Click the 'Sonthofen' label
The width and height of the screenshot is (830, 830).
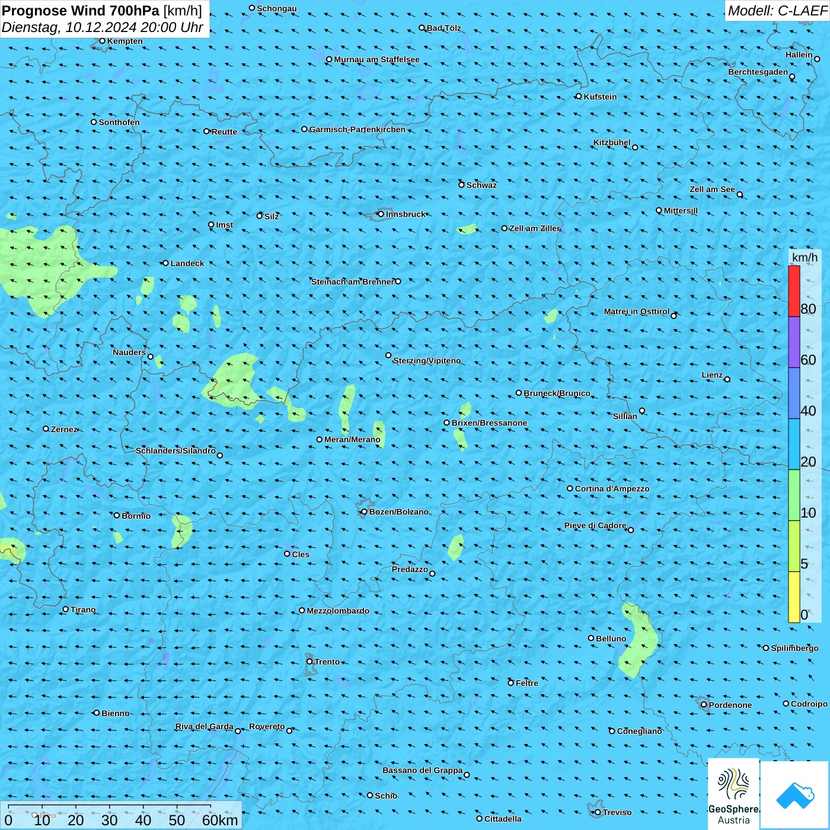click(x=119, y=122)
